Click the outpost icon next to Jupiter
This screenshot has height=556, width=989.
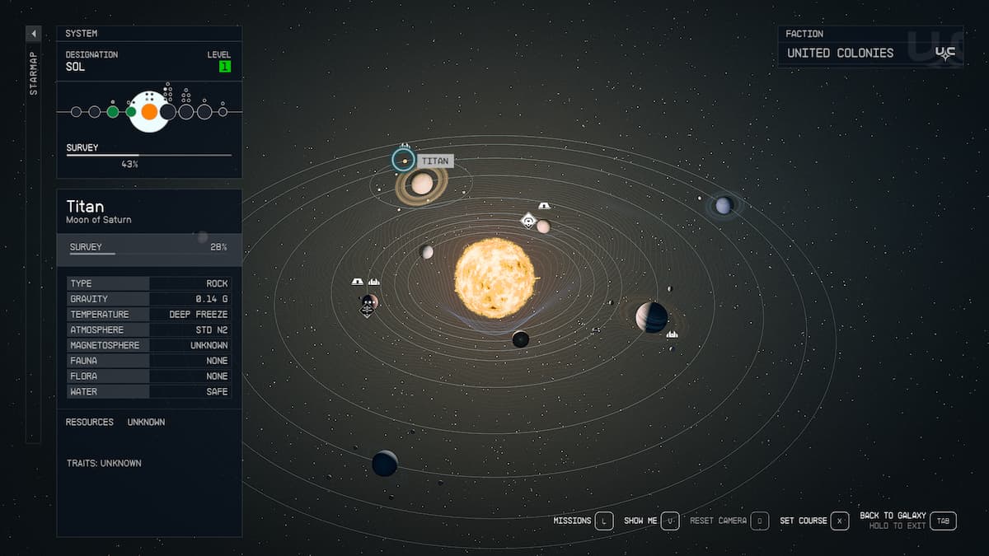coord(672,334)
